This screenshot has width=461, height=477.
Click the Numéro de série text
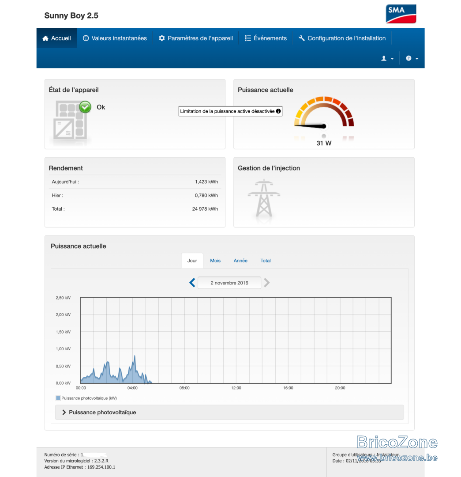coord(75,454)
